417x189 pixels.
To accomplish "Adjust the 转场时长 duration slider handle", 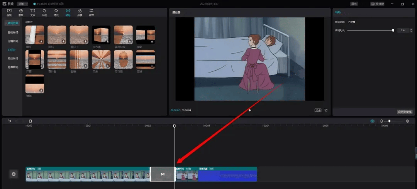I will click(x=393, y=30).
